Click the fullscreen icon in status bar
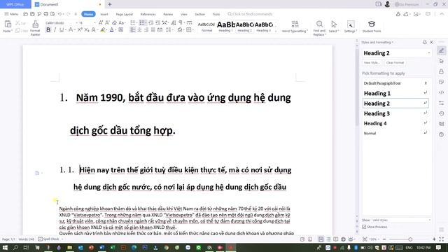 pos(442,239)
